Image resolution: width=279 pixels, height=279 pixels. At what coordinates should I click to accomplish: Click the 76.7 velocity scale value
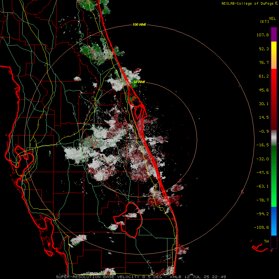point(264,62)
